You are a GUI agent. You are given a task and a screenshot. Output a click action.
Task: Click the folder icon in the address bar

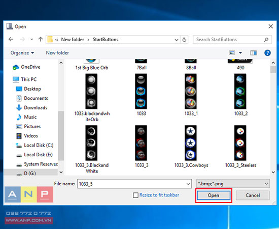coord(50,40)
